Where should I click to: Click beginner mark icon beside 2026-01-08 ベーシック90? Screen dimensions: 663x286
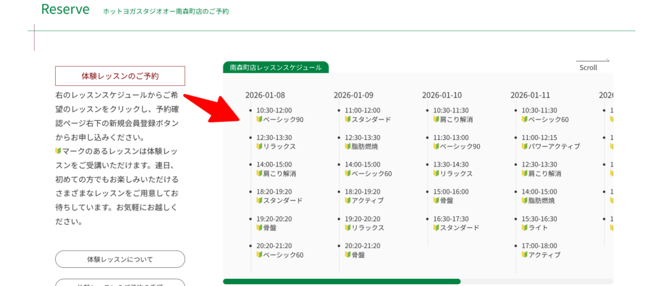(259, 119)
